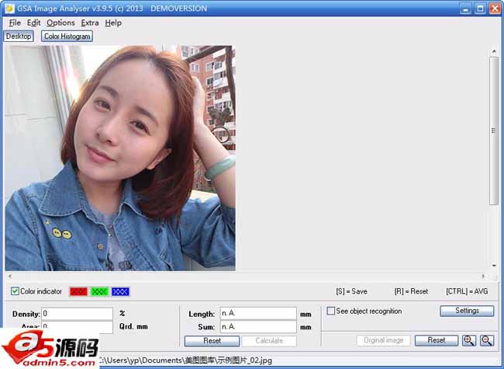Maximize the GSA Image Analyser window

click(x=480, y=9)
